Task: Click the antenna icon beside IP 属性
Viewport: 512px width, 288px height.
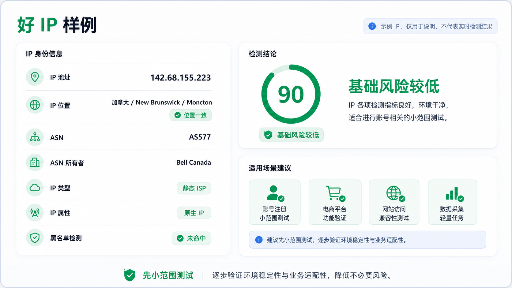Action: 35,213
